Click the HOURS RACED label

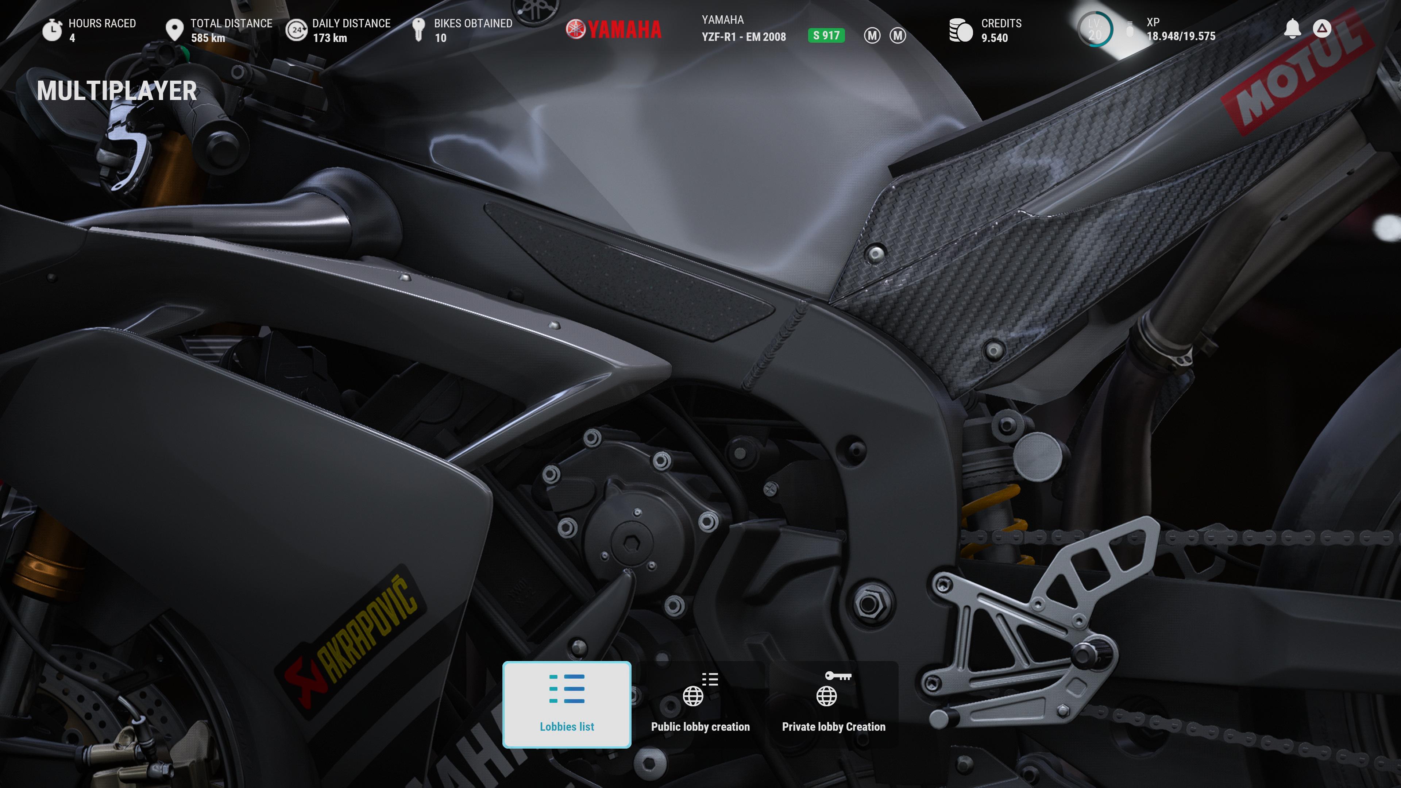[102, 23]
